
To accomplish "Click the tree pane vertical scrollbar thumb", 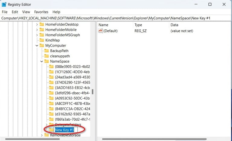I will pos(93,92).
